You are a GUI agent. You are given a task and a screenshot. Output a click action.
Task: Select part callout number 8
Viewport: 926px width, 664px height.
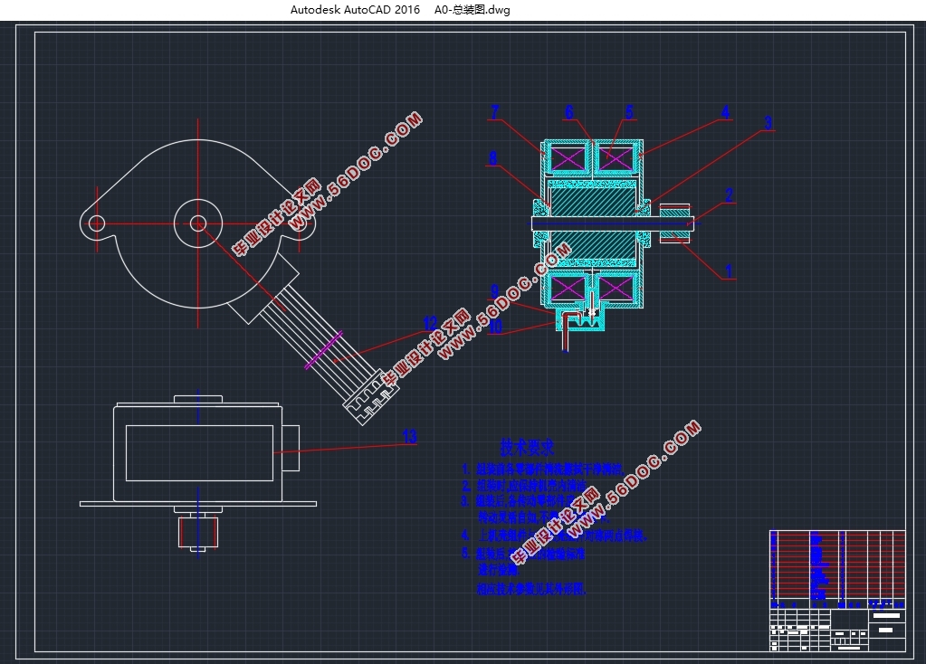click(493, 157)
